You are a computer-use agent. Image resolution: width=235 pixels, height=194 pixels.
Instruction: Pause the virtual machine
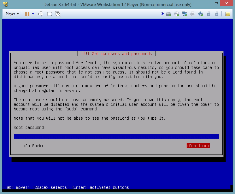[27, 14]
